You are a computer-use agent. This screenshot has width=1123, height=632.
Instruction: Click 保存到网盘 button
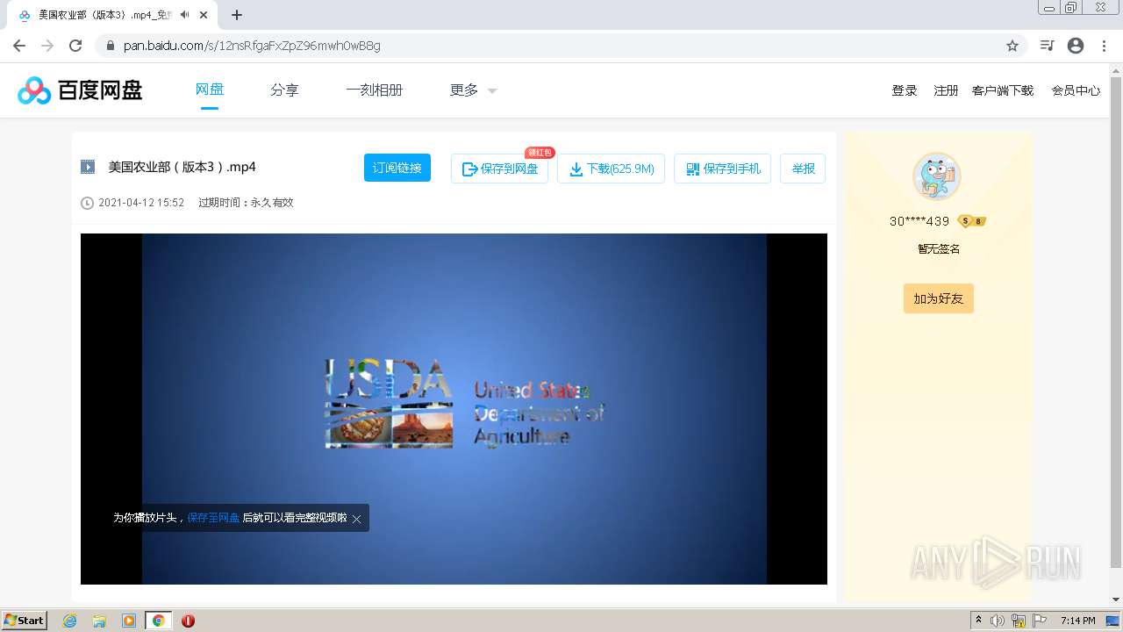click(x=499, y=169)
